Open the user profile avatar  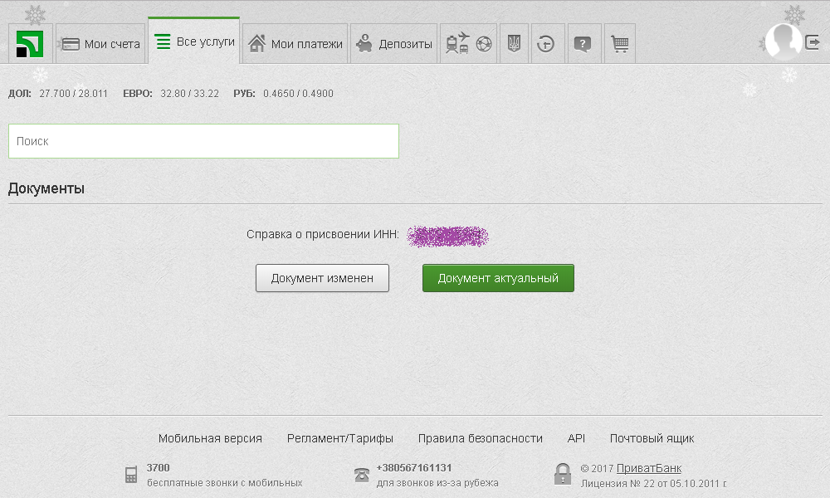[784, 41]
